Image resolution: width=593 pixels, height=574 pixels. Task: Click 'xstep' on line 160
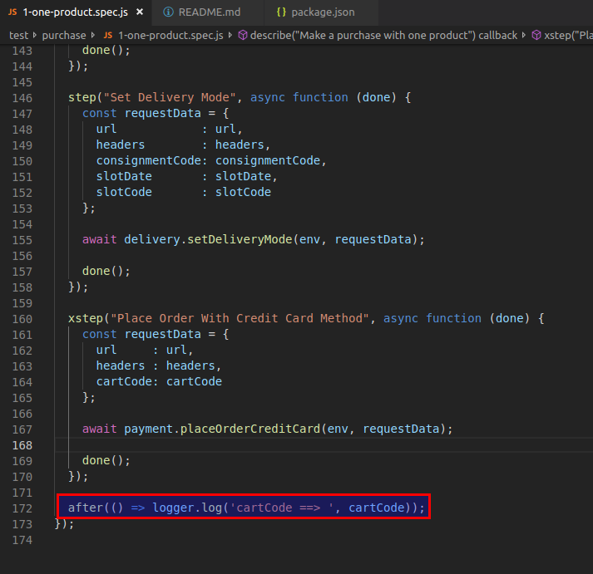coord(86,318)
